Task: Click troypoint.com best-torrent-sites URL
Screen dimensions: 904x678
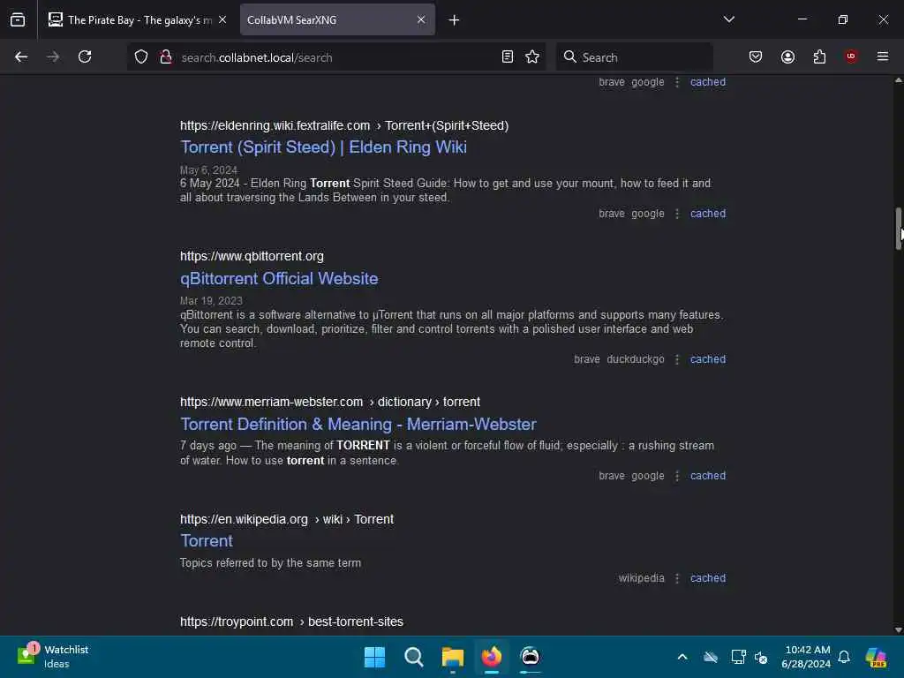Action: pos(291,622)
